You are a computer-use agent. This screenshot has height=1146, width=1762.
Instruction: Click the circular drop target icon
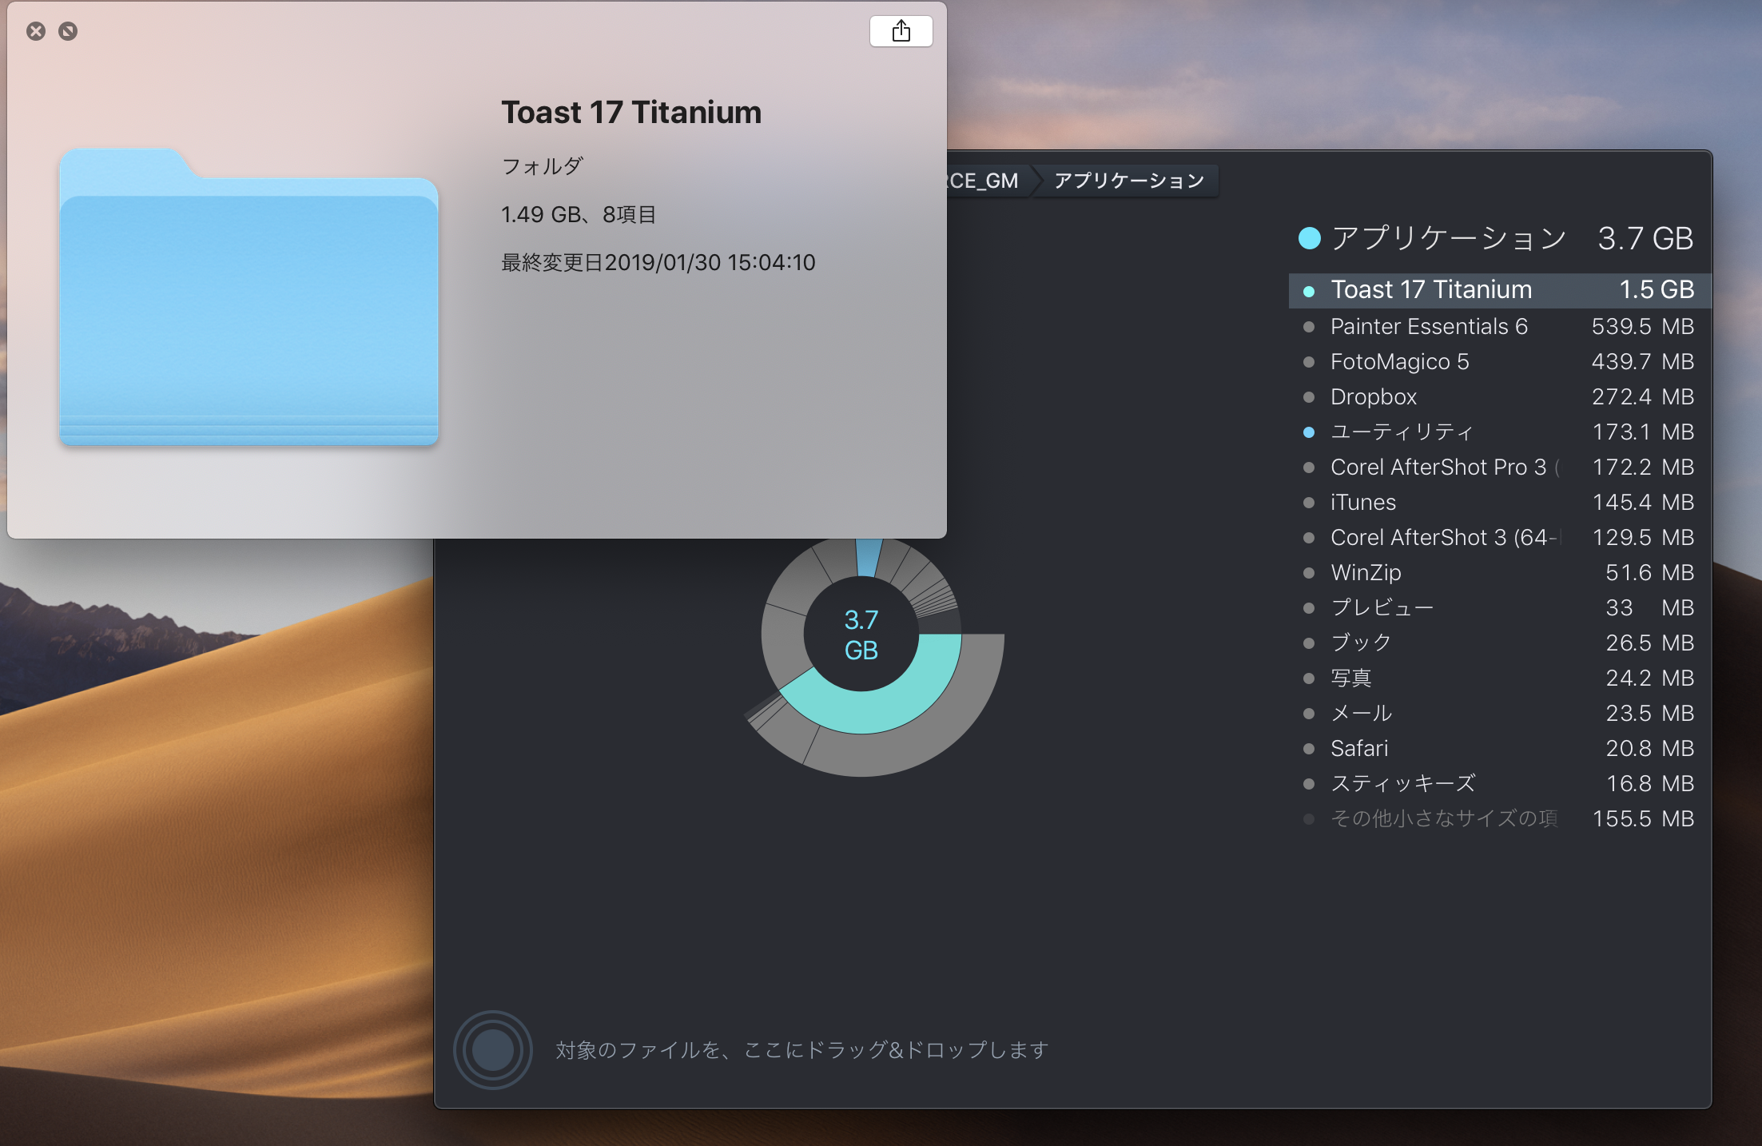(x=492, y=1050)
